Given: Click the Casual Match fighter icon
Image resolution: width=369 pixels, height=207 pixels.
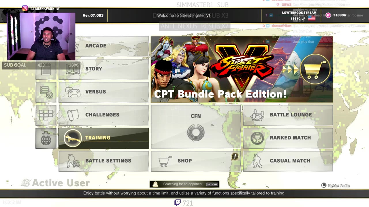Looking at the screenshot, I should click(257, 161).
